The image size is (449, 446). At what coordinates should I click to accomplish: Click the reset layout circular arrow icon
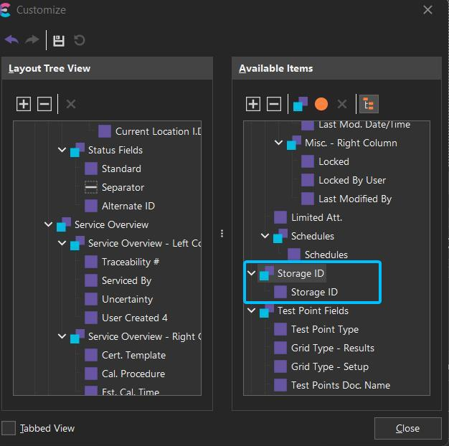[79, 41]
